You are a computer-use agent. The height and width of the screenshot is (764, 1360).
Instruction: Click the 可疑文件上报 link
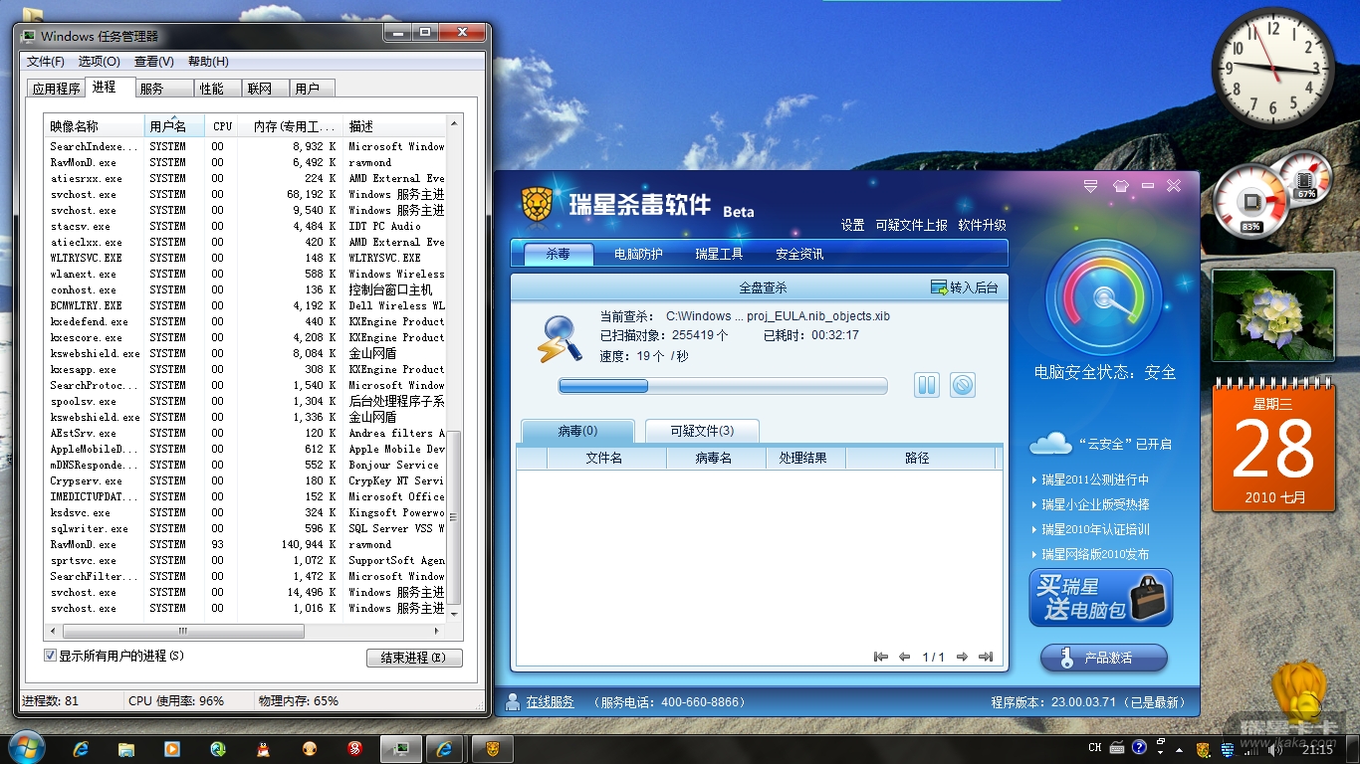(x=911, y=225)
